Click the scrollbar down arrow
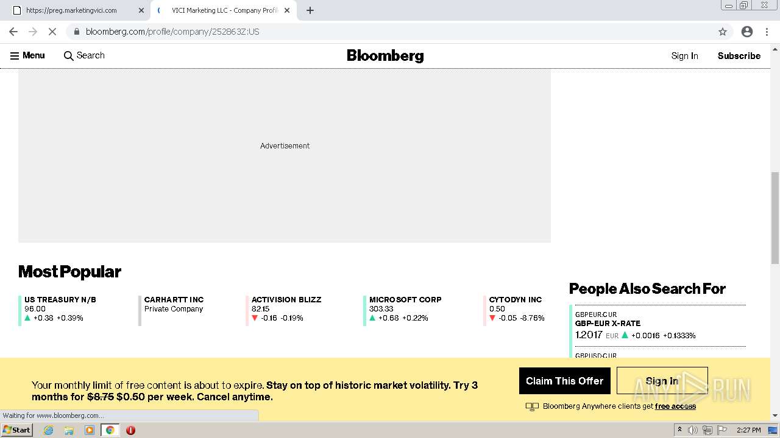Screen dimensions: 780x438 775,416
